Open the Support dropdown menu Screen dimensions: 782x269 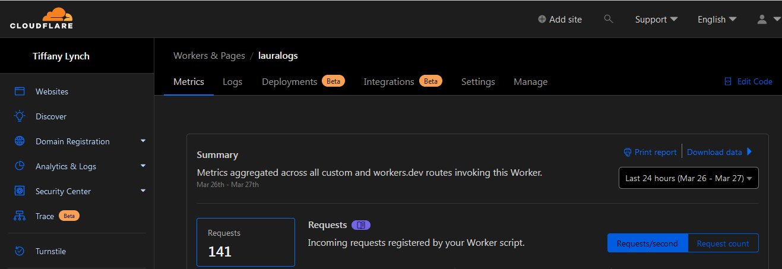656,20
